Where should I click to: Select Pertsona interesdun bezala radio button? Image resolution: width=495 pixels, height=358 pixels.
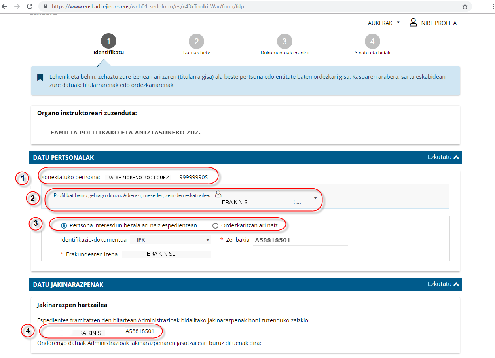[x=64, y=225]
